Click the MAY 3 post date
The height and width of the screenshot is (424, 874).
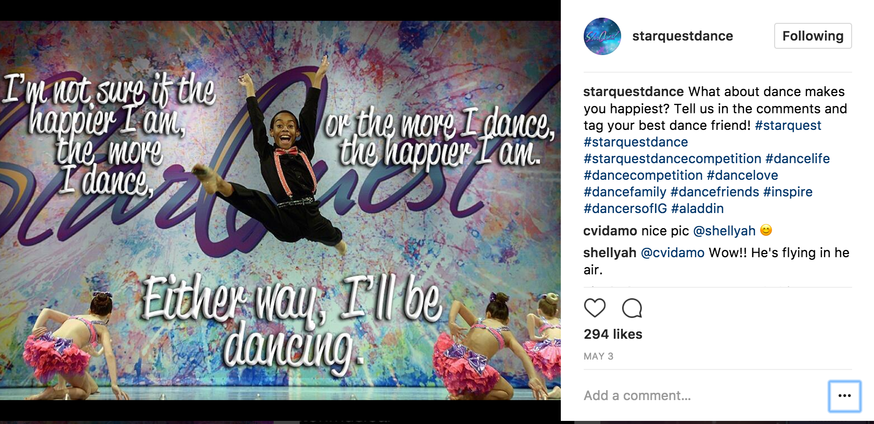click(x=598, y=356)
